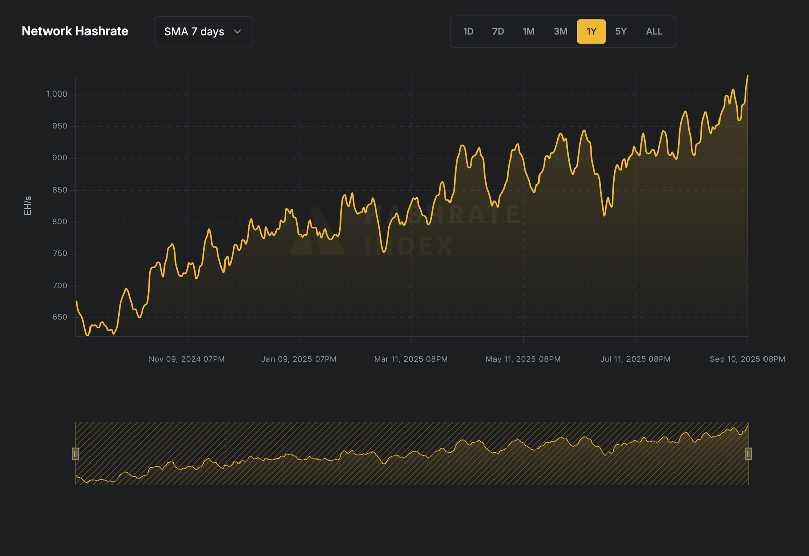
Task: Click the hashrate line's final peak above 1,000
Action: [748, 76]
